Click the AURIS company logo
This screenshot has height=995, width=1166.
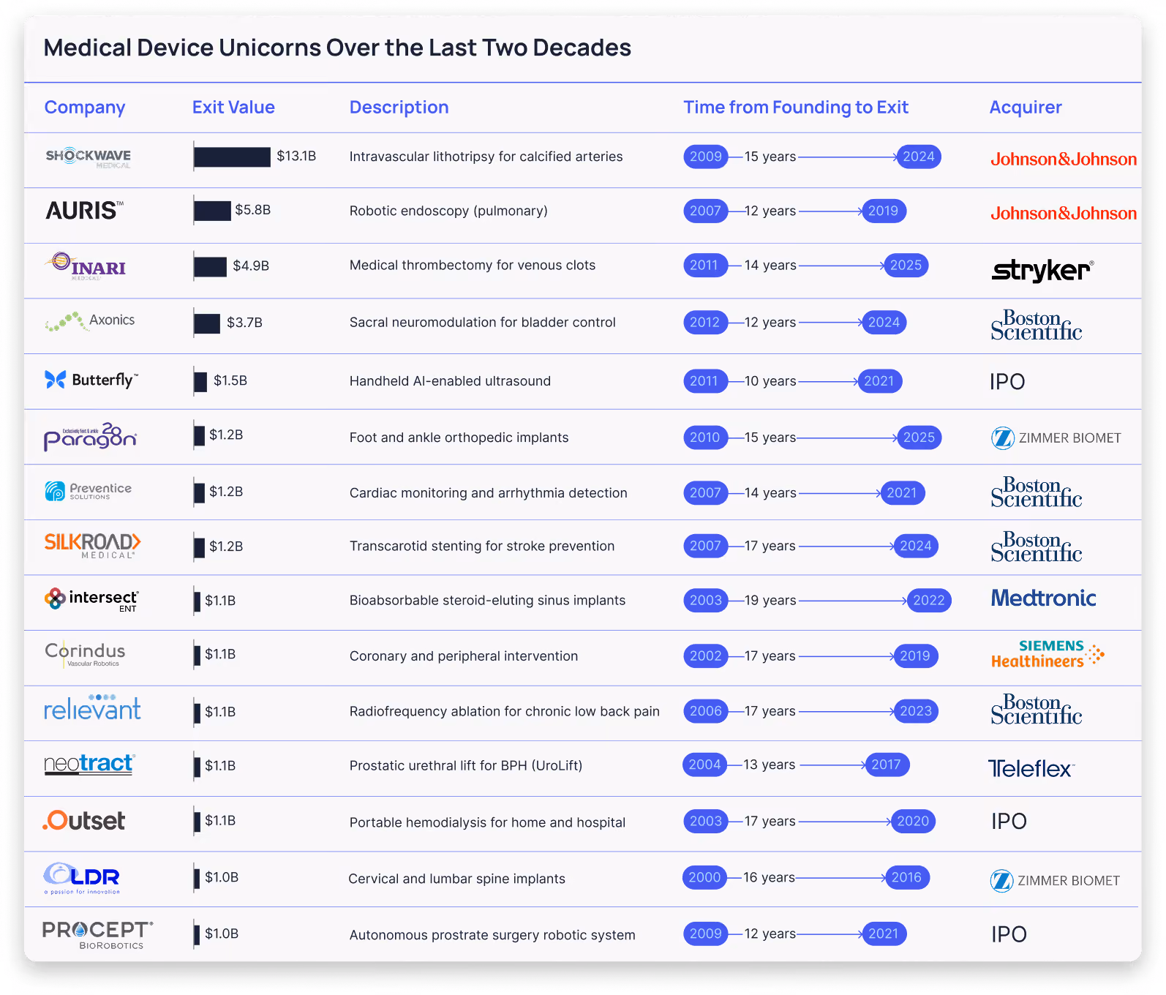point(84,211)
